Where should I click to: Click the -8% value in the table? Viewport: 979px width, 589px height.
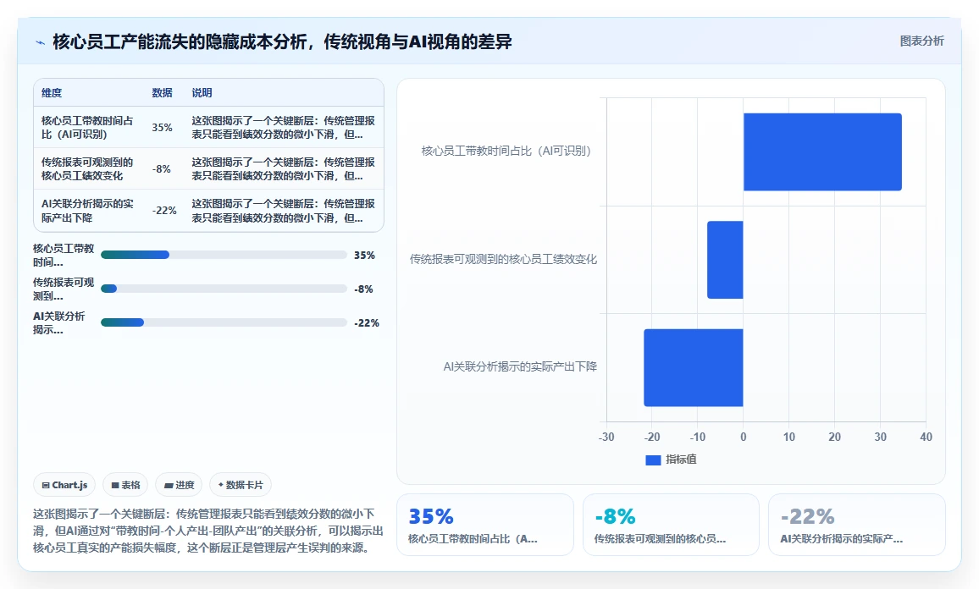click(x=161, y=169)
